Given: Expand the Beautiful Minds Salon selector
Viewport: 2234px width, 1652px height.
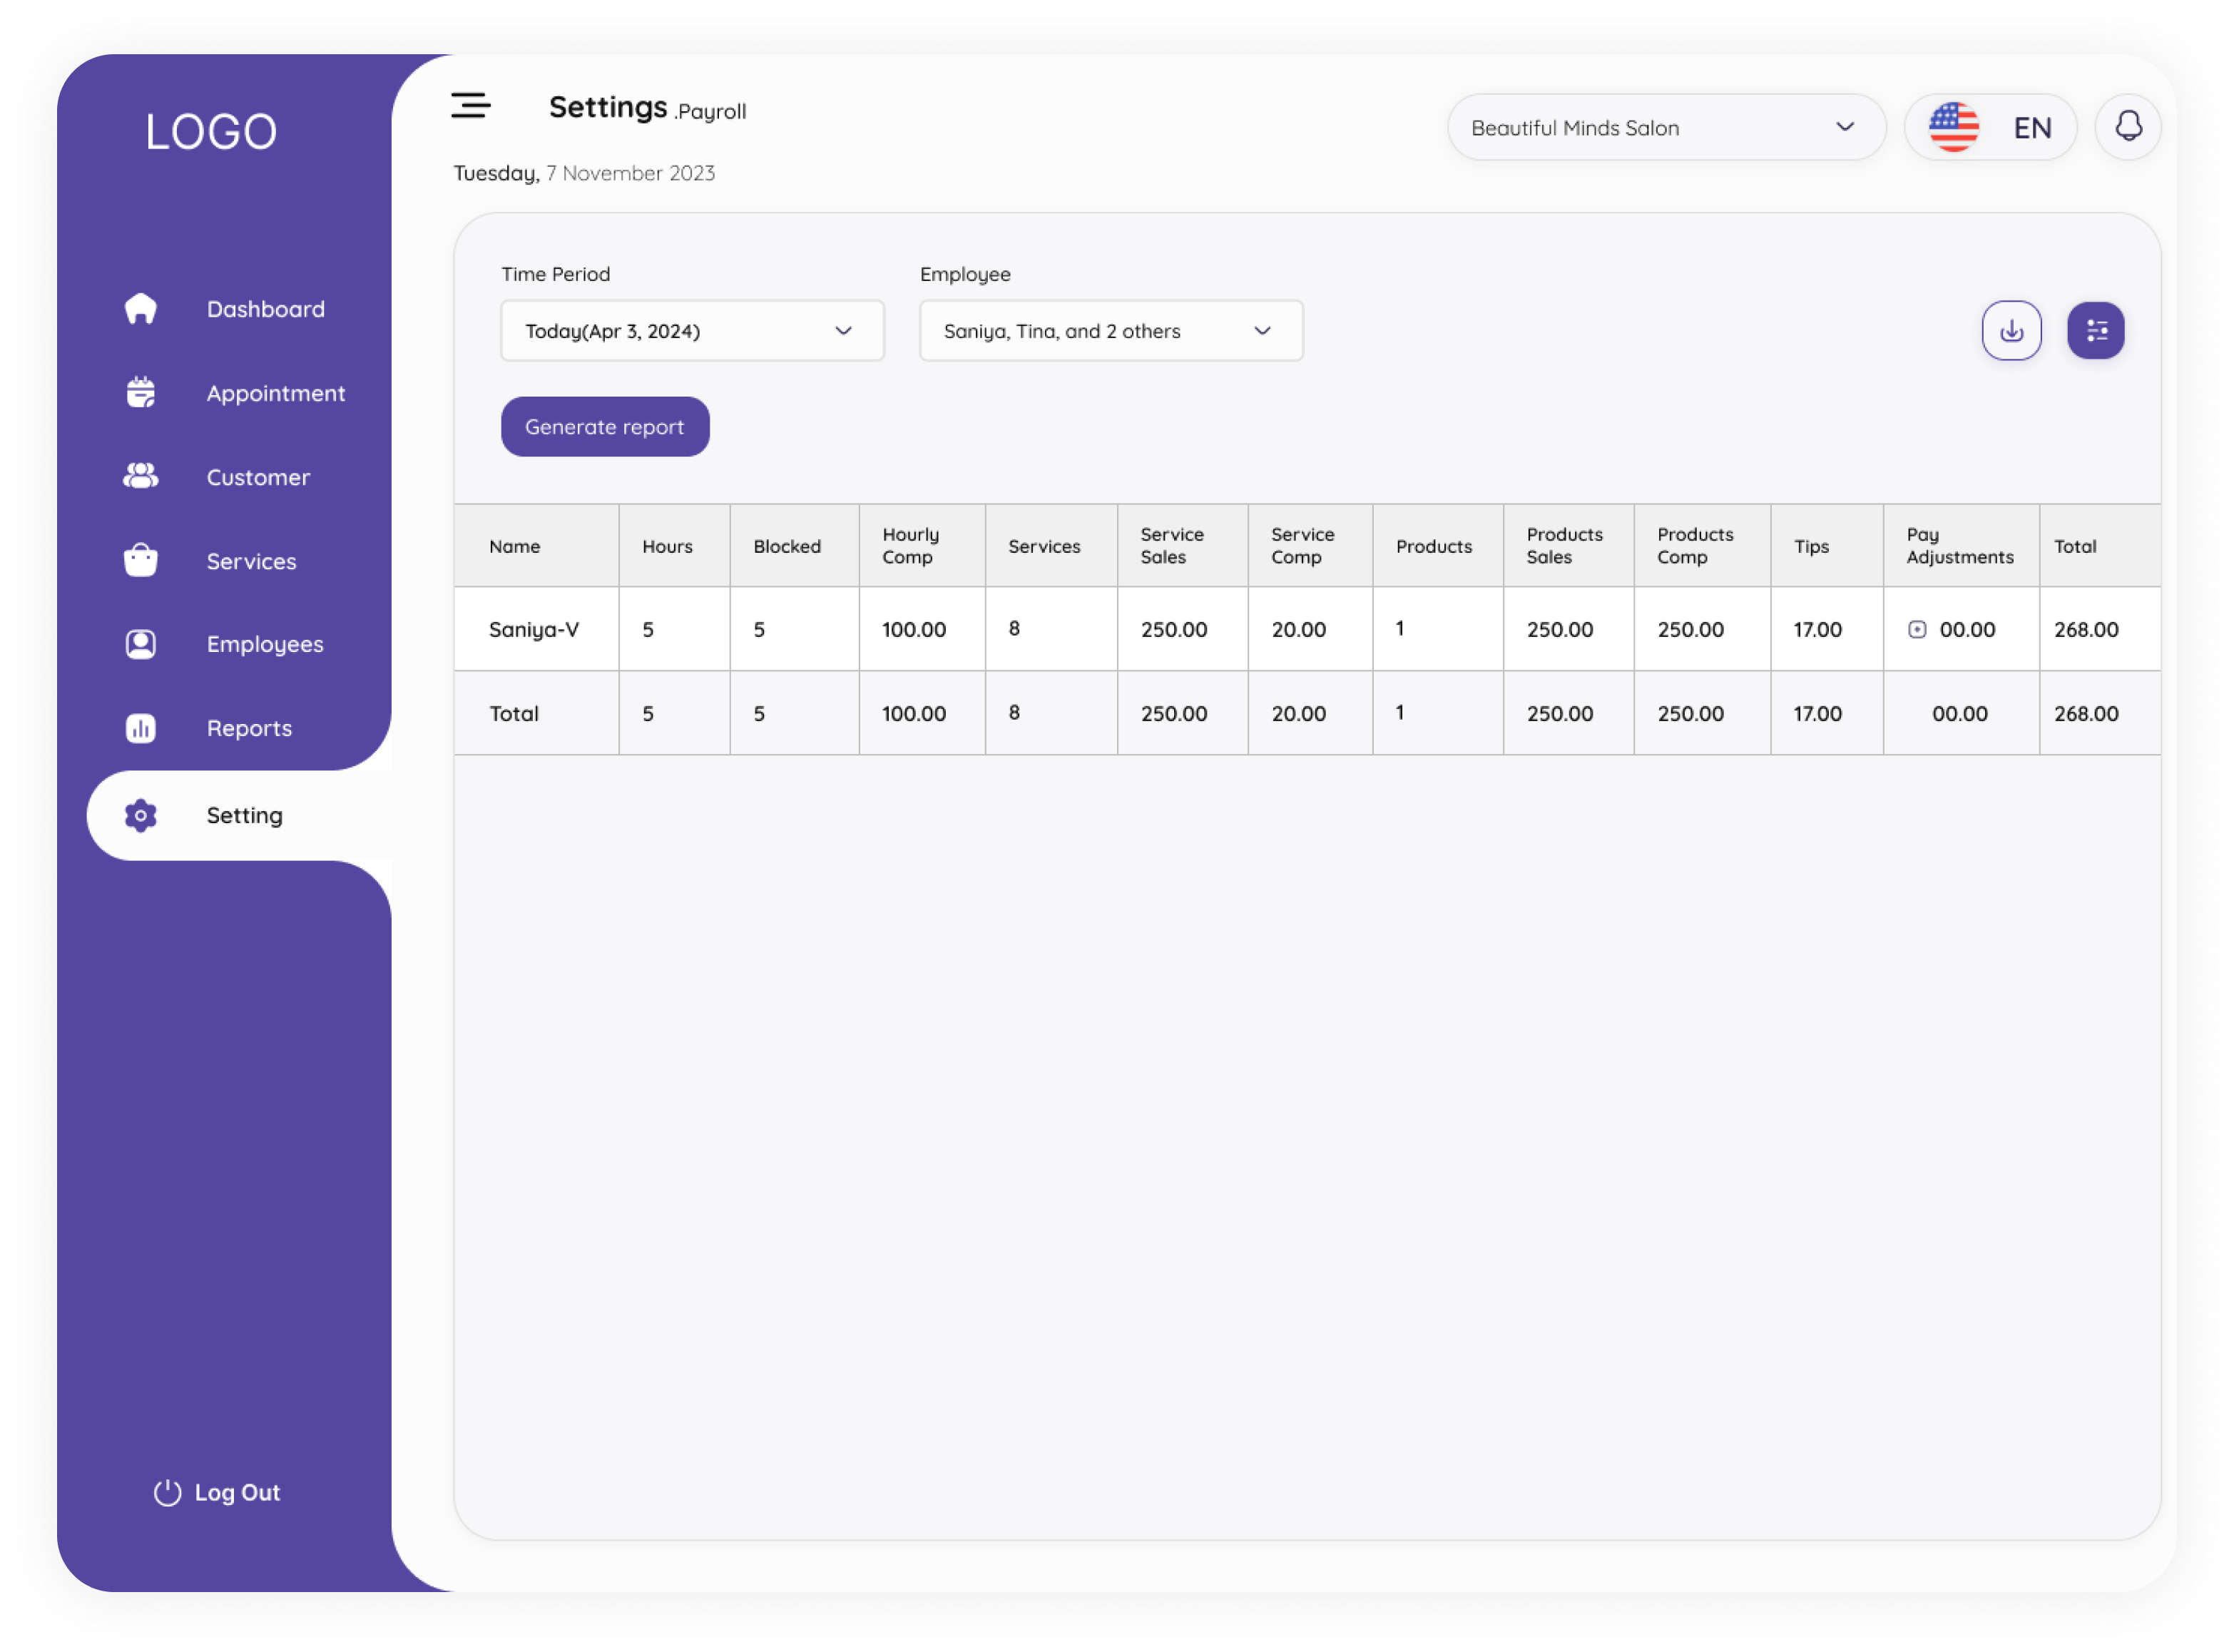Looking at the screenshot, I should pos(1666,127).
